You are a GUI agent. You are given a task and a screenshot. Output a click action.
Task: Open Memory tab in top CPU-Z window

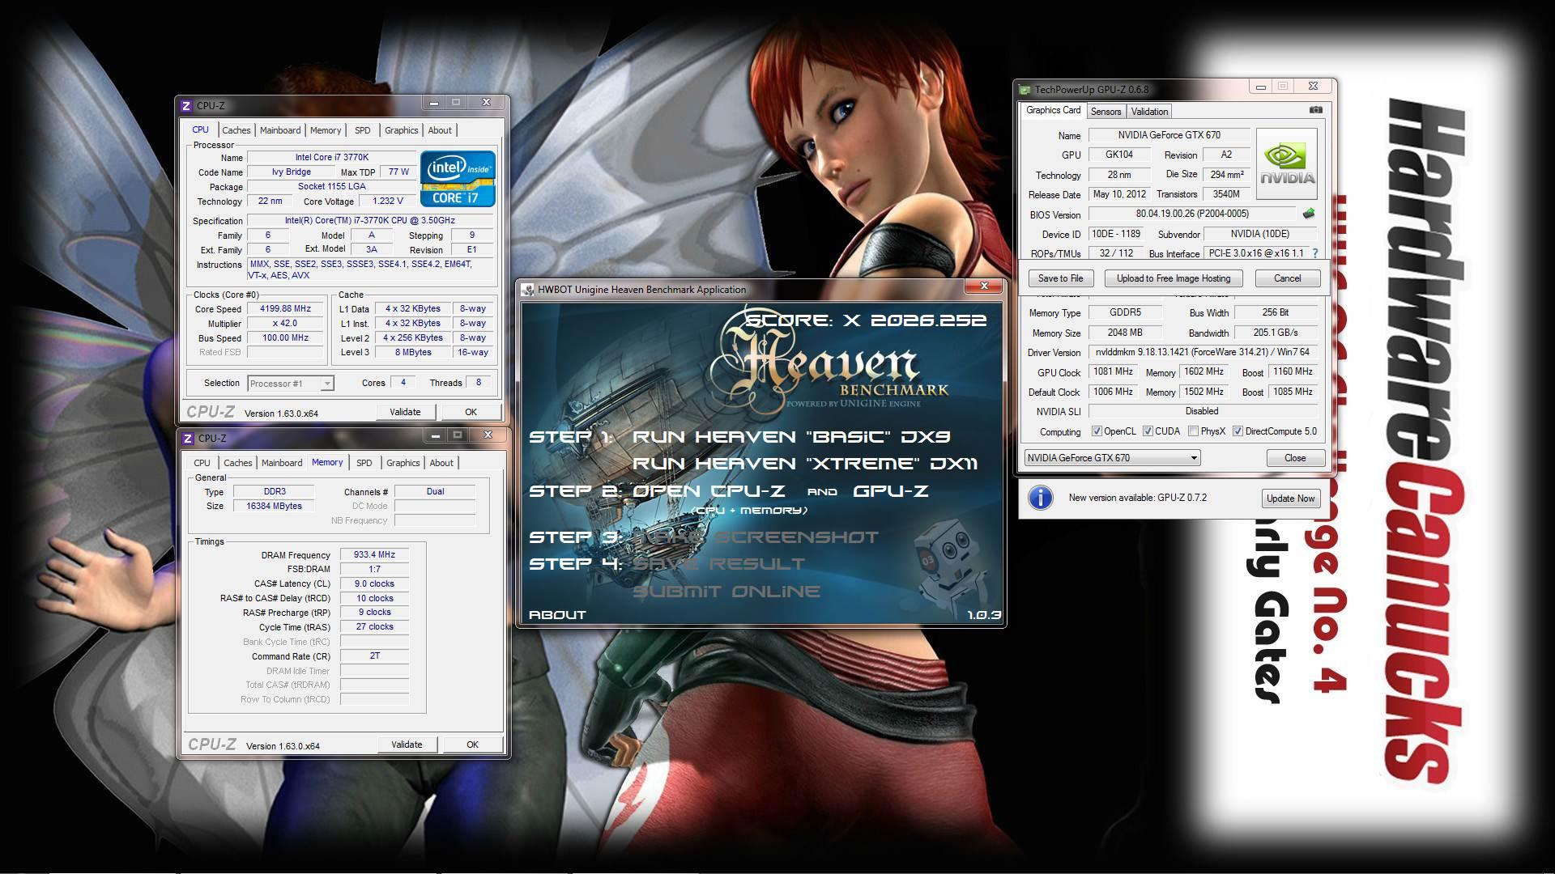[326, 130]
